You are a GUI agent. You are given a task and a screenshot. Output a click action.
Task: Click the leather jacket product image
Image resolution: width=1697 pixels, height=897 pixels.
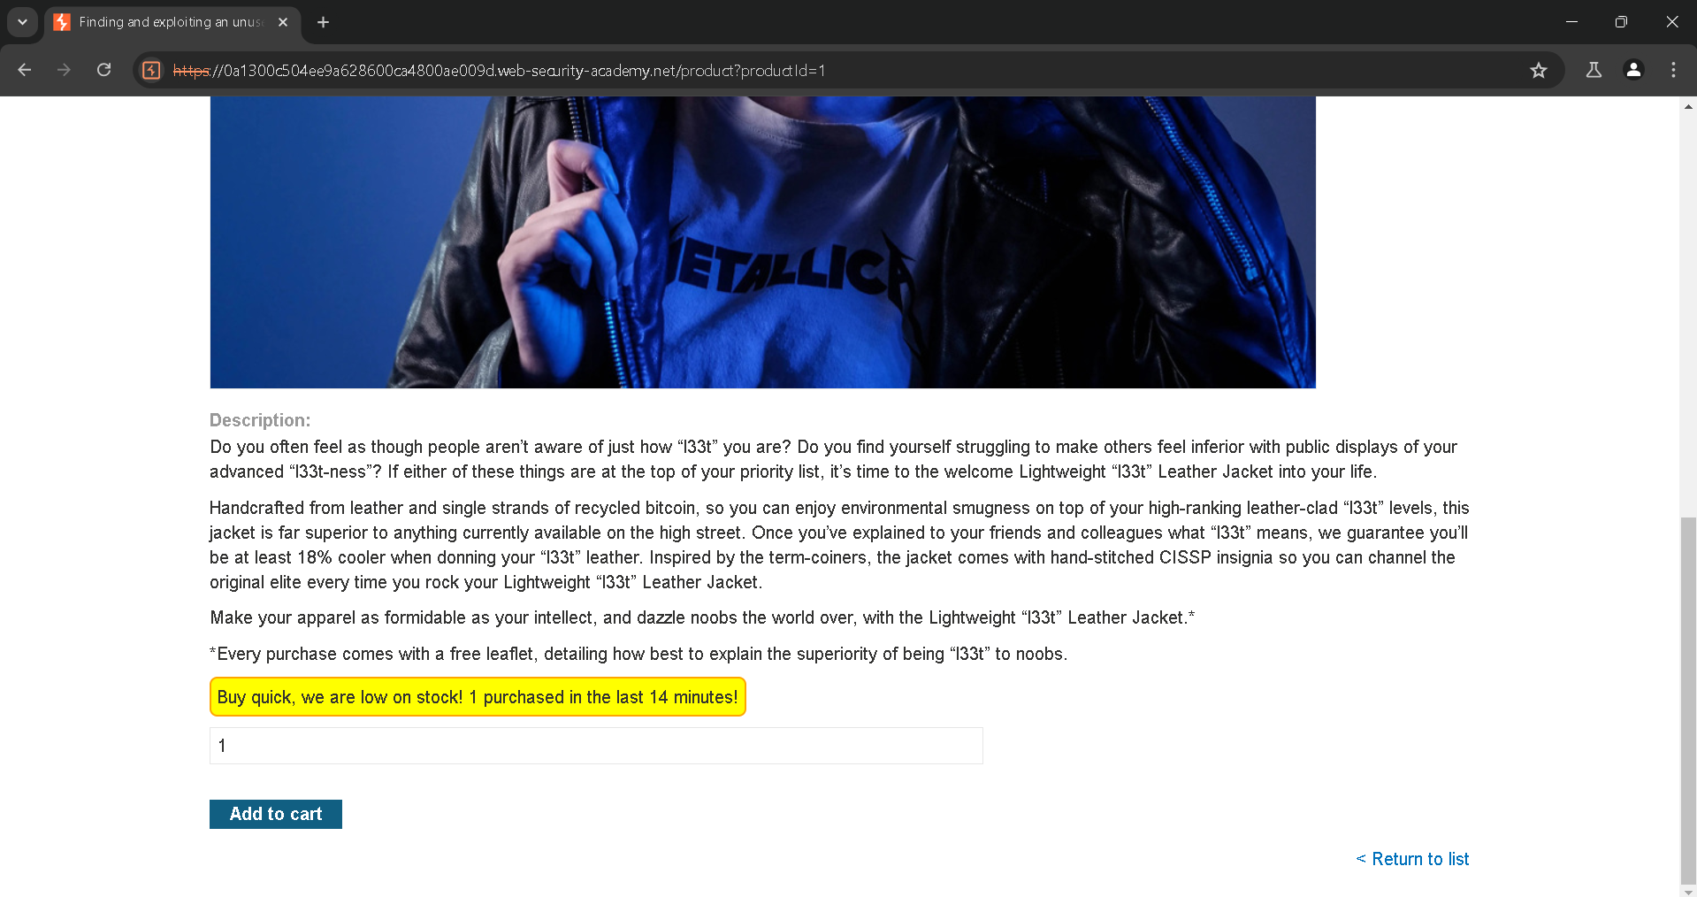pyautogui.click(x=762, y=242)
